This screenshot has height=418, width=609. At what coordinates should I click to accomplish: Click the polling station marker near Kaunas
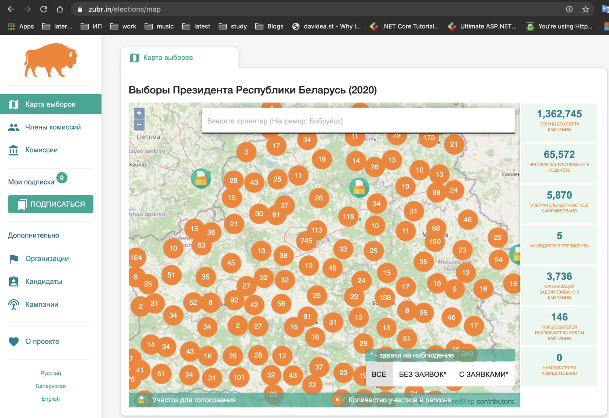pyautogui.click(x=201, y=179)
